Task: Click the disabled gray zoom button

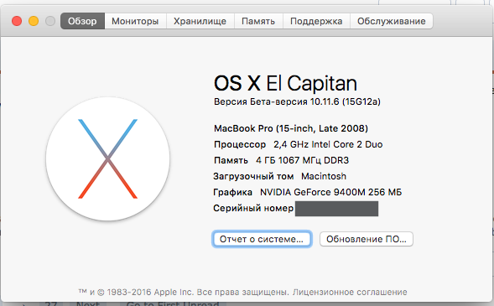Action: point(50,21)
